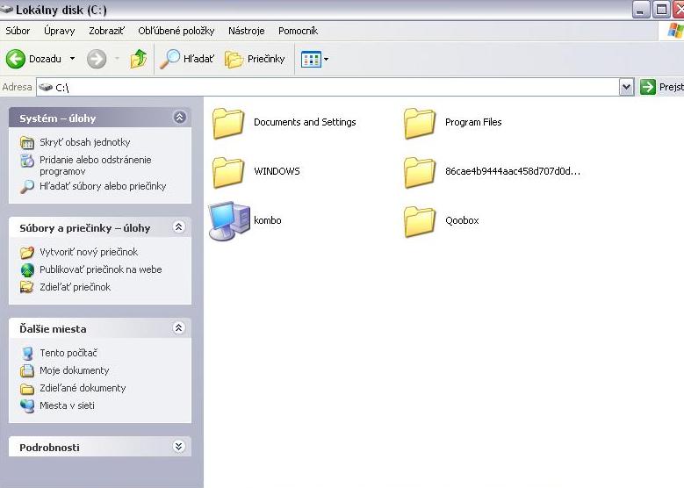
Task: Click the globe publish-to-web icon
Action: 27,270
